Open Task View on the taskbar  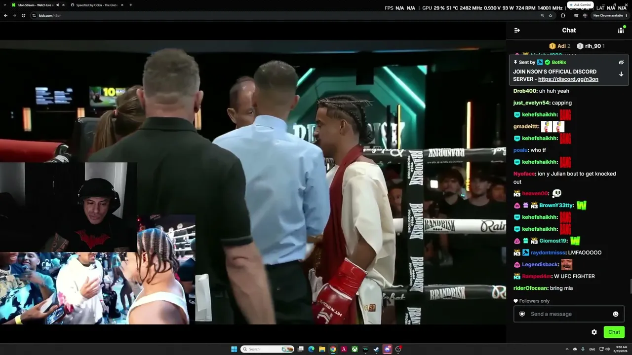pyautogui.click(x=300, y=349)
